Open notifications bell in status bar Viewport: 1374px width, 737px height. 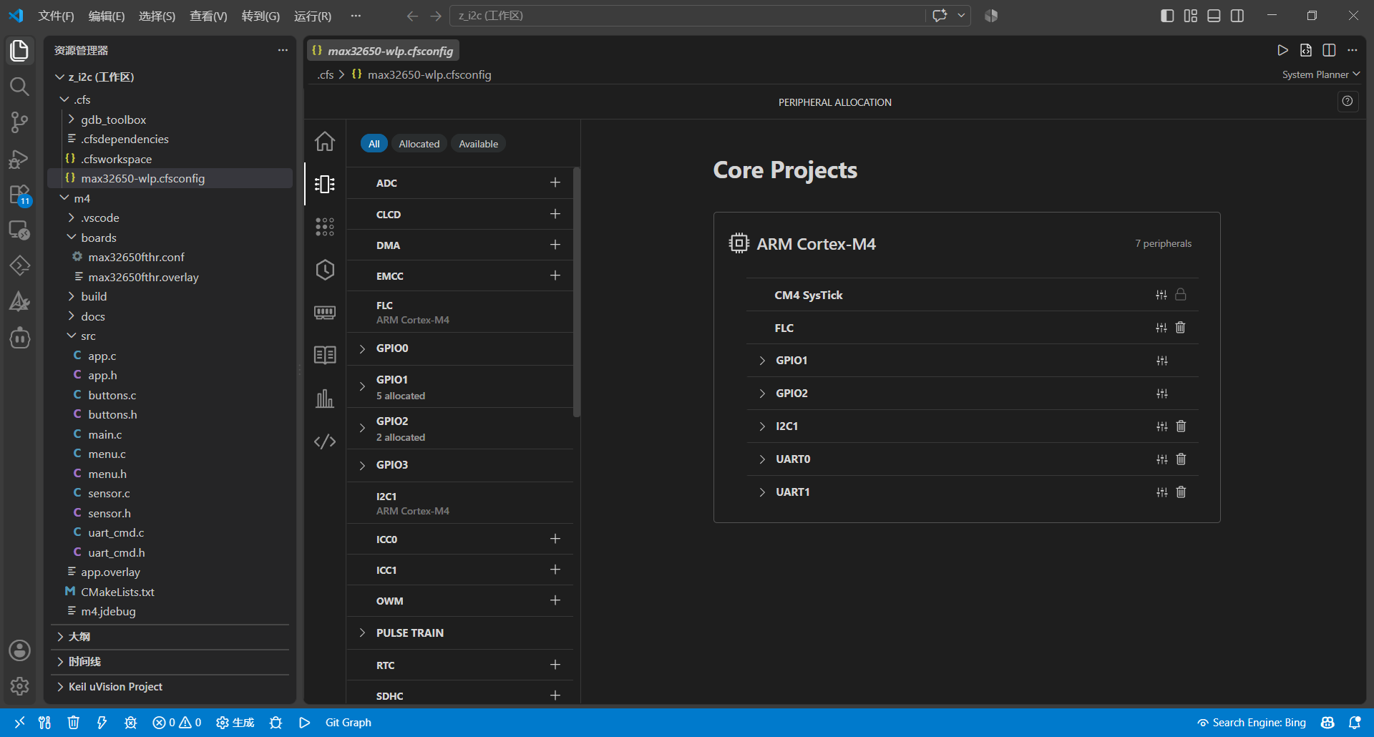(1355, 723)
